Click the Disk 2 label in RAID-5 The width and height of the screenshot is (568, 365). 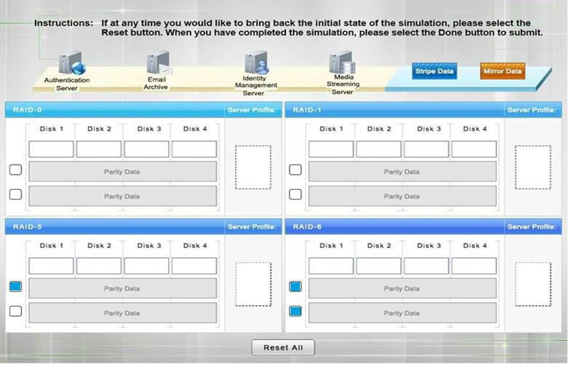[99, 246]
